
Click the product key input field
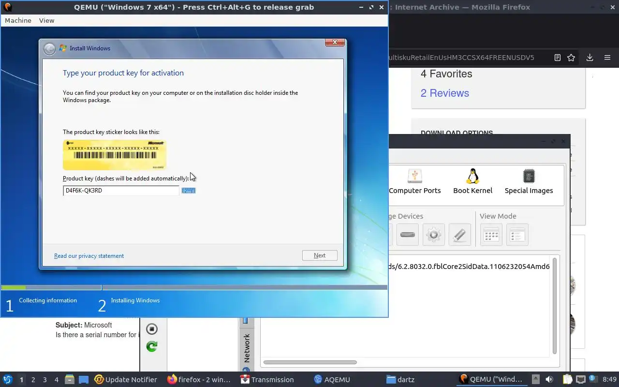121,191
